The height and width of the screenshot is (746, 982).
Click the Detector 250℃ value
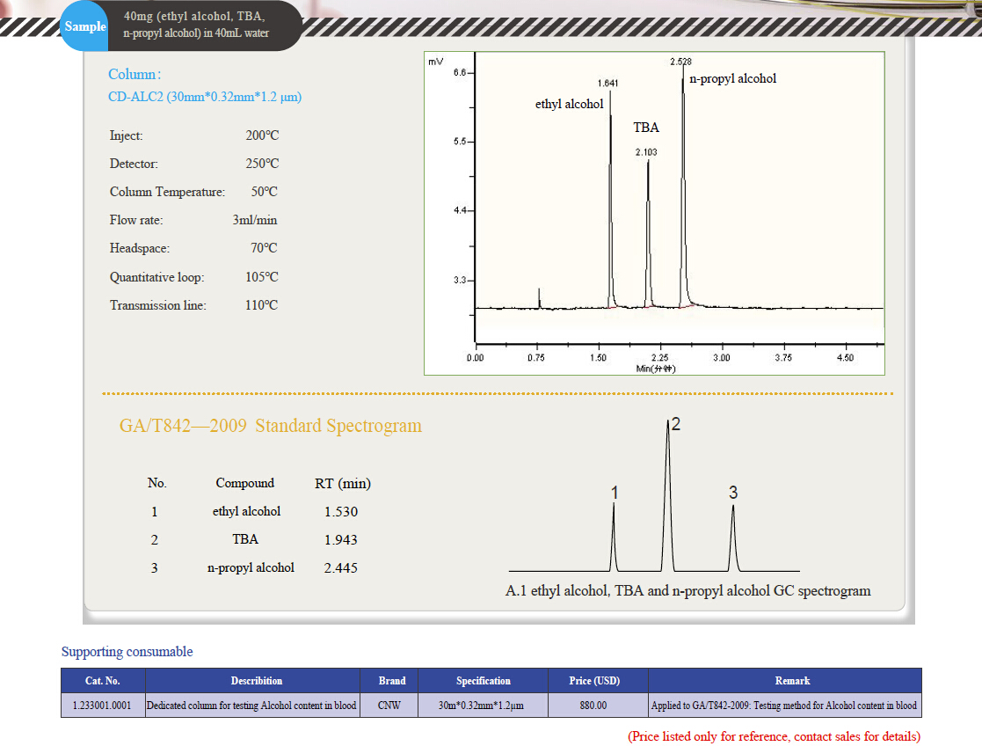point(262,164)
